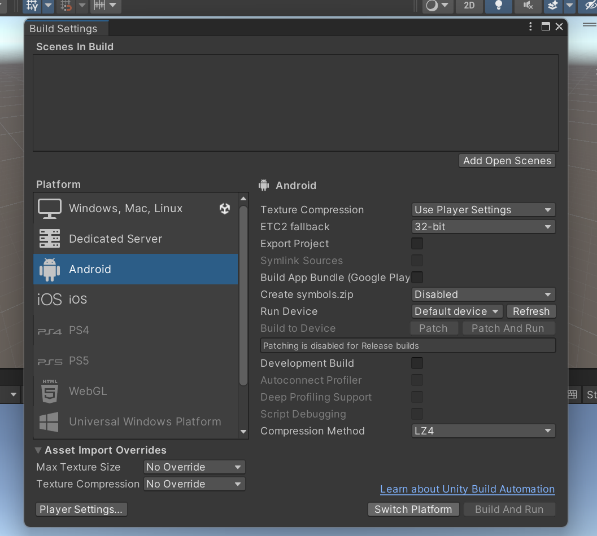
Task: Select Universal Windows Platform
Action: click(136, 421)
